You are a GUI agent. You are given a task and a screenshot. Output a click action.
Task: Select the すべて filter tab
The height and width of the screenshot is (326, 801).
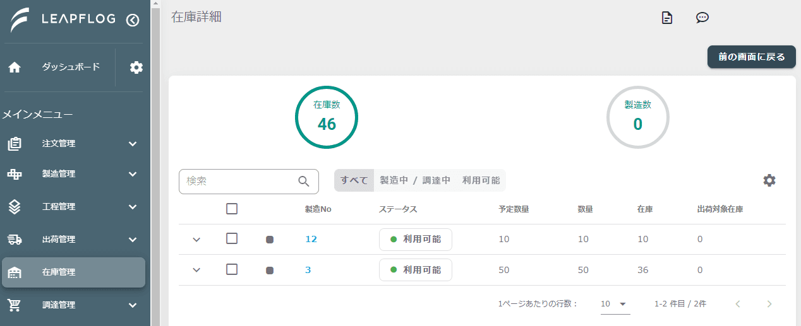coord(354,180)
